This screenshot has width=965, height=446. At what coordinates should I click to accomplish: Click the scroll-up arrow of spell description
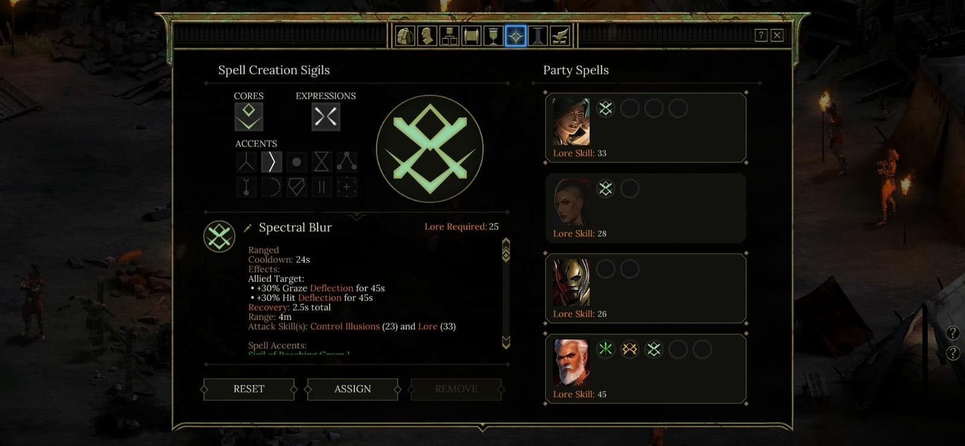pos(506,243)
